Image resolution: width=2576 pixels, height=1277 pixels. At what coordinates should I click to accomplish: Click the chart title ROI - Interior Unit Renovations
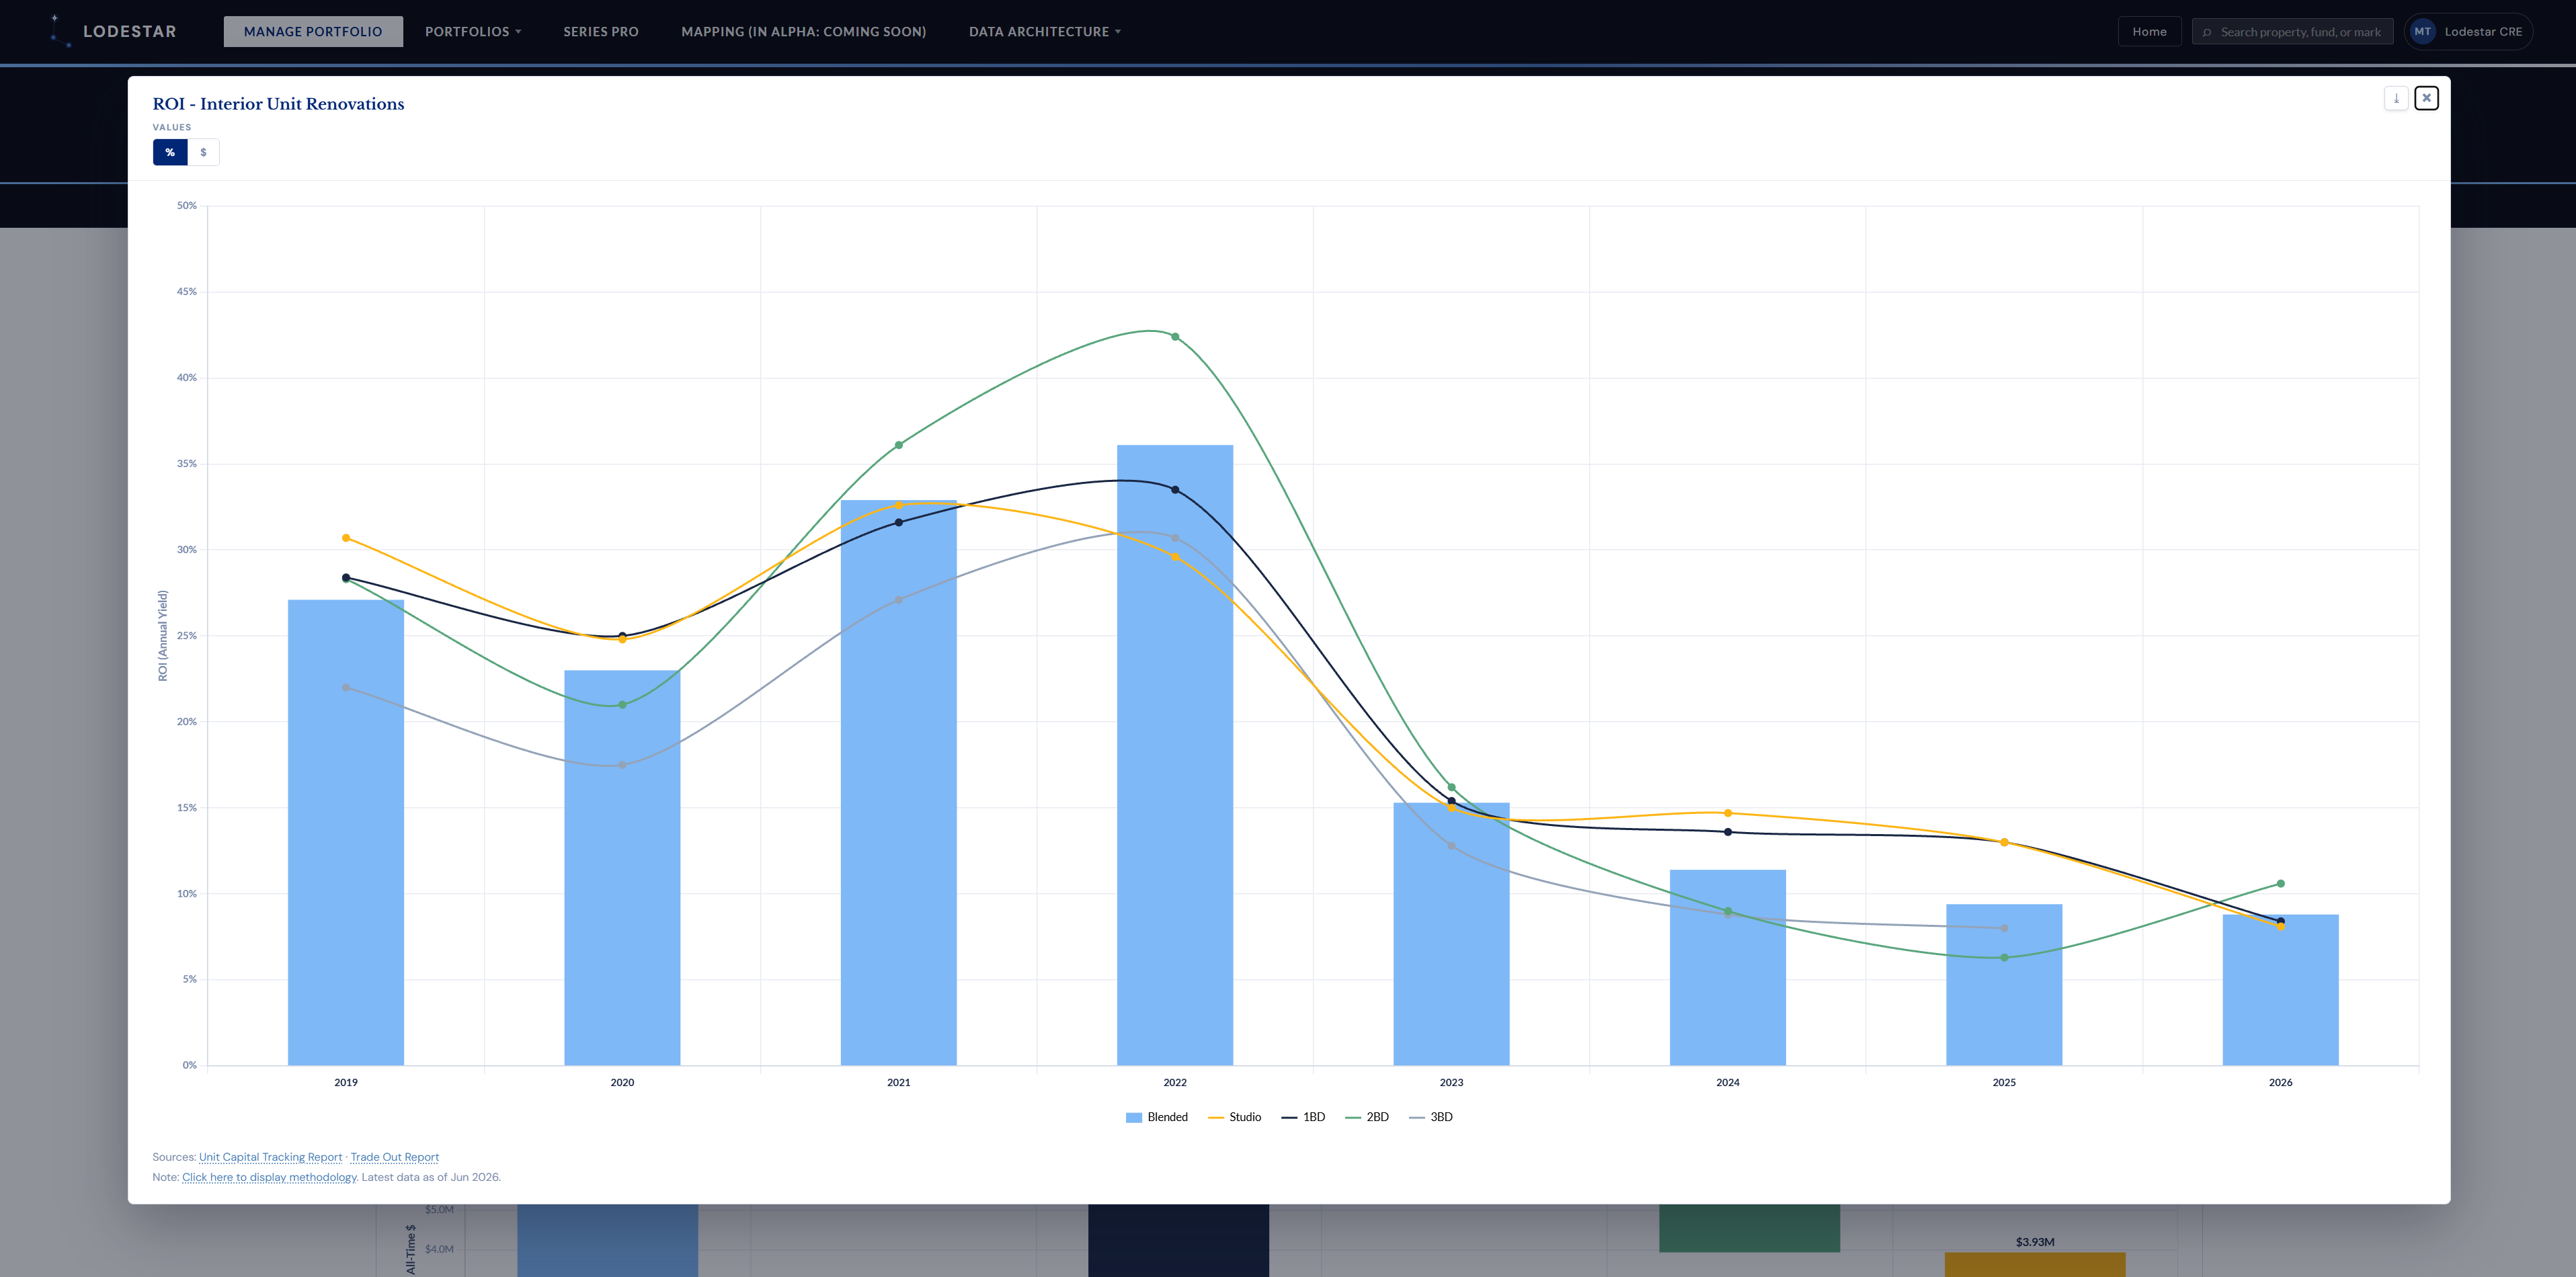point(278,104)
